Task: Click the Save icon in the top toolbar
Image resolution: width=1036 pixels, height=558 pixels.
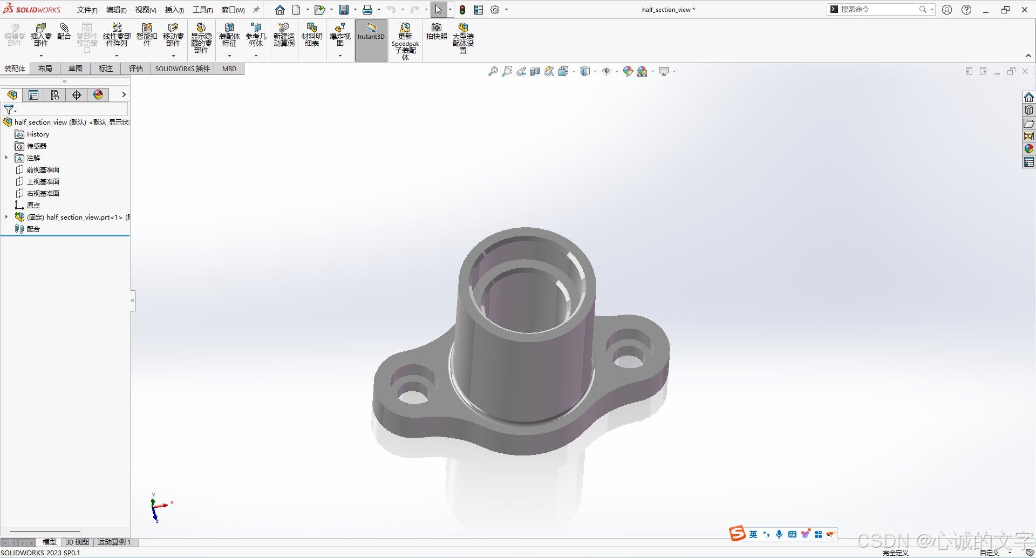Action: pos(344,10)
